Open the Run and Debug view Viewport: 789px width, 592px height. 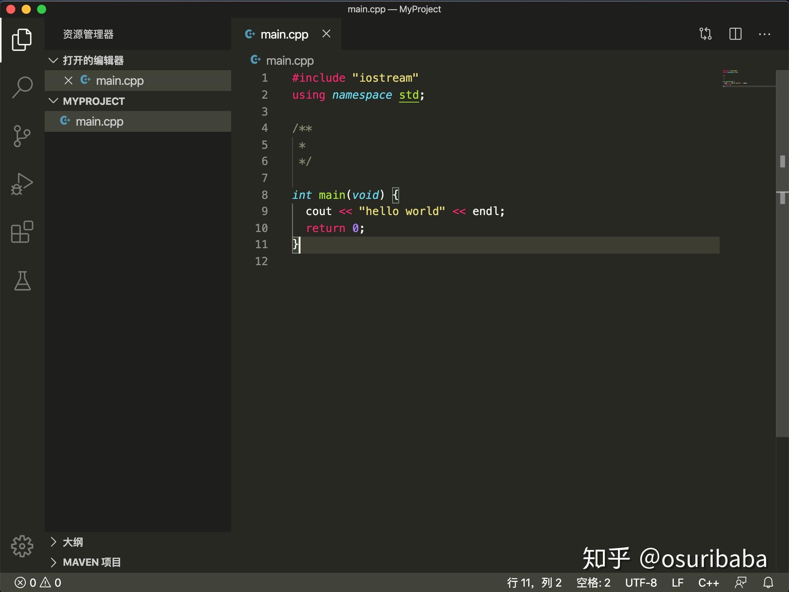coord(22,184)
